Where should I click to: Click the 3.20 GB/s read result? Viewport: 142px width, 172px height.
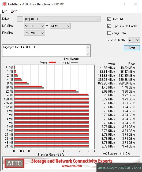[129, 91]
